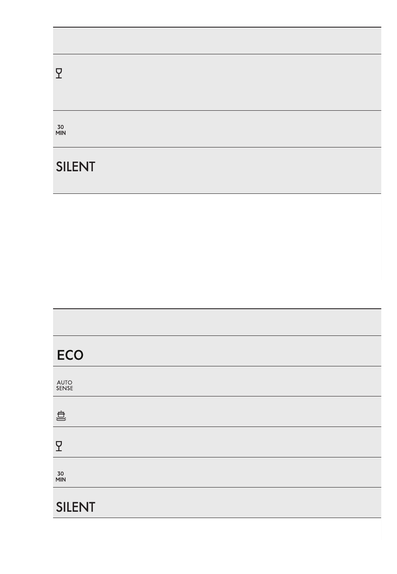This screenshot has width=397, height=574.
Task: Click the SILENT label in the upper table
Action: (76, 167)
